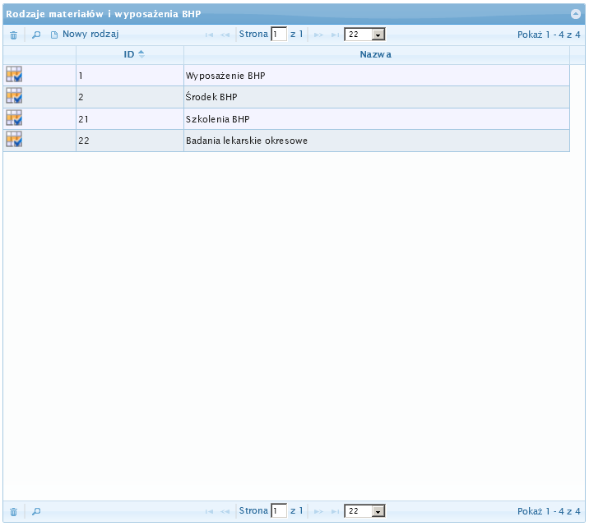Open the top rows-per-page dropdown
Image resolution: width=589 pixels, height=526 pixels.
(364, 35)
